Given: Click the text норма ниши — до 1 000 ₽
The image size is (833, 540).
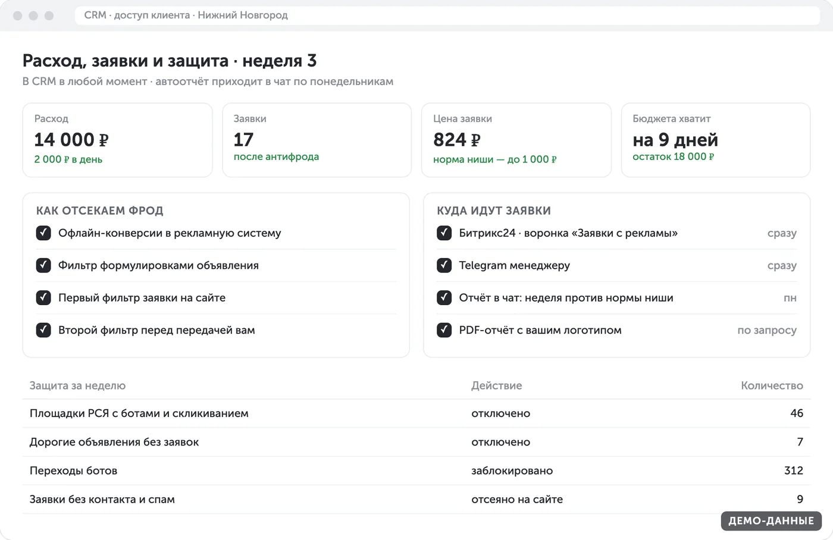Looking at the screenshot, I should (495, 159).
